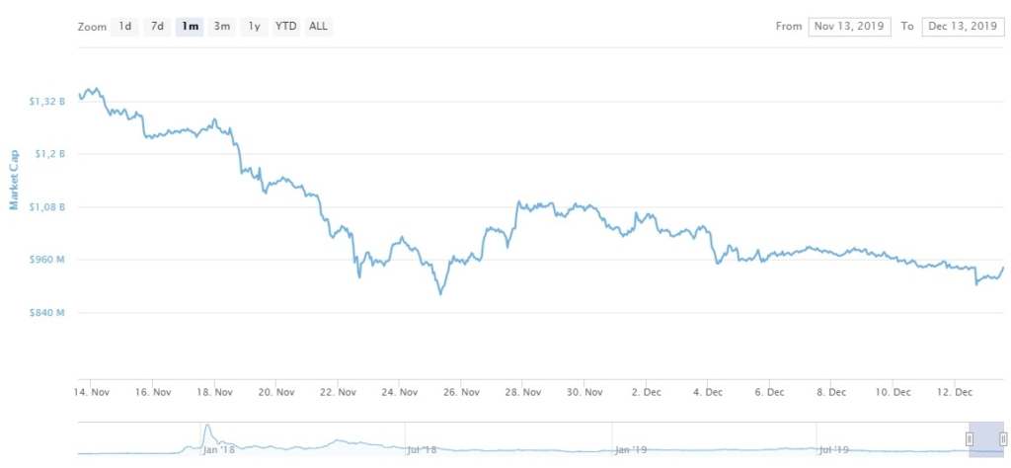Switch zoom to 7d
The image size is (1011, 468).
[x=157, y=27]
